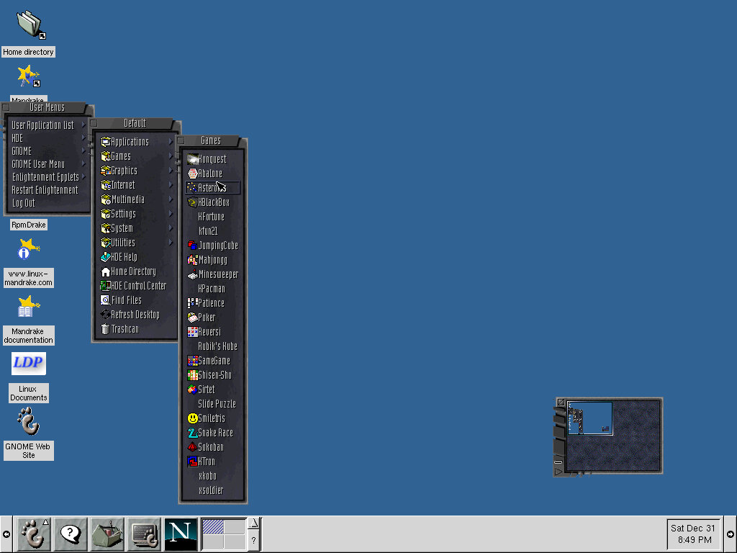Click Restart Enlightenment entry
737x553 pixels.
point(45,190)
